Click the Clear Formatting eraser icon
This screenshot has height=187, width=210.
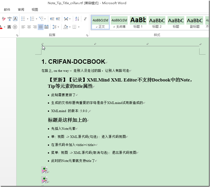[x=4, y=19]
